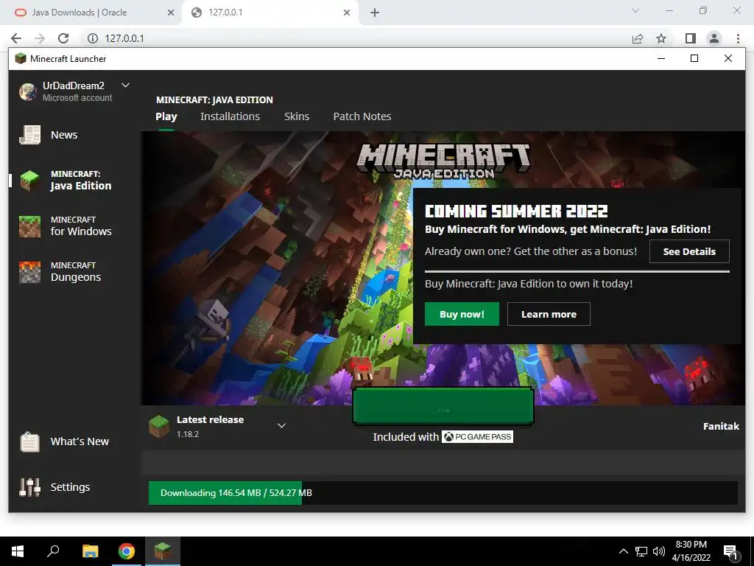Open the Chrome profile icon
754x566 pixels.
pos(714,38)
